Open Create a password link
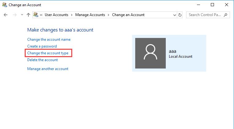The height and width of the screenshot is (129, 234). click(x=42, y=46)
